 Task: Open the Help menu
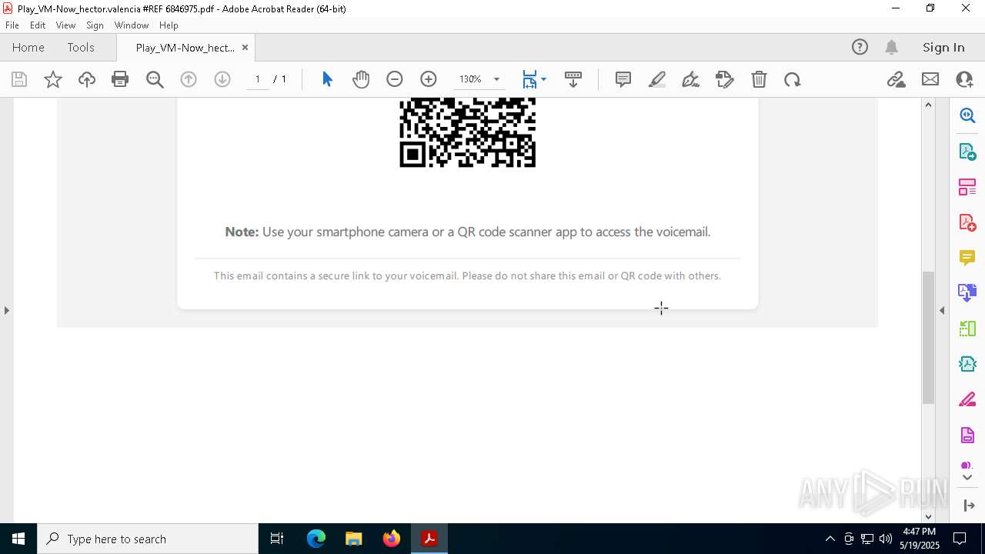coord(169,25)
